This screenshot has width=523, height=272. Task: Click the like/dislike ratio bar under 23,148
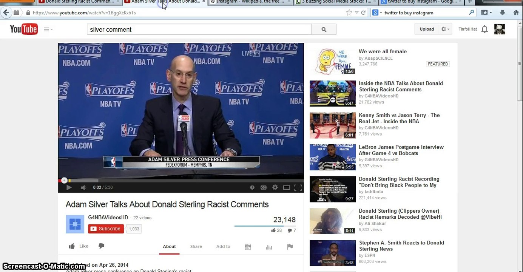tap(265, 226)
